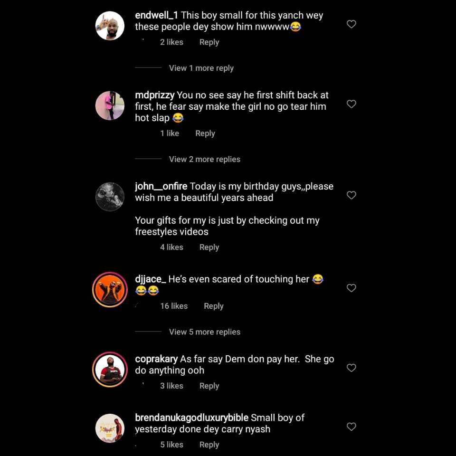This screenshot has width=456, height=456.
Task: Open mdprizzy's profile avatar
Action: [110, 105]
